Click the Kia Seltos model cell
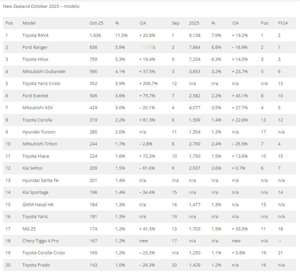This screenshot has width=300, height=272. [32, 168]
